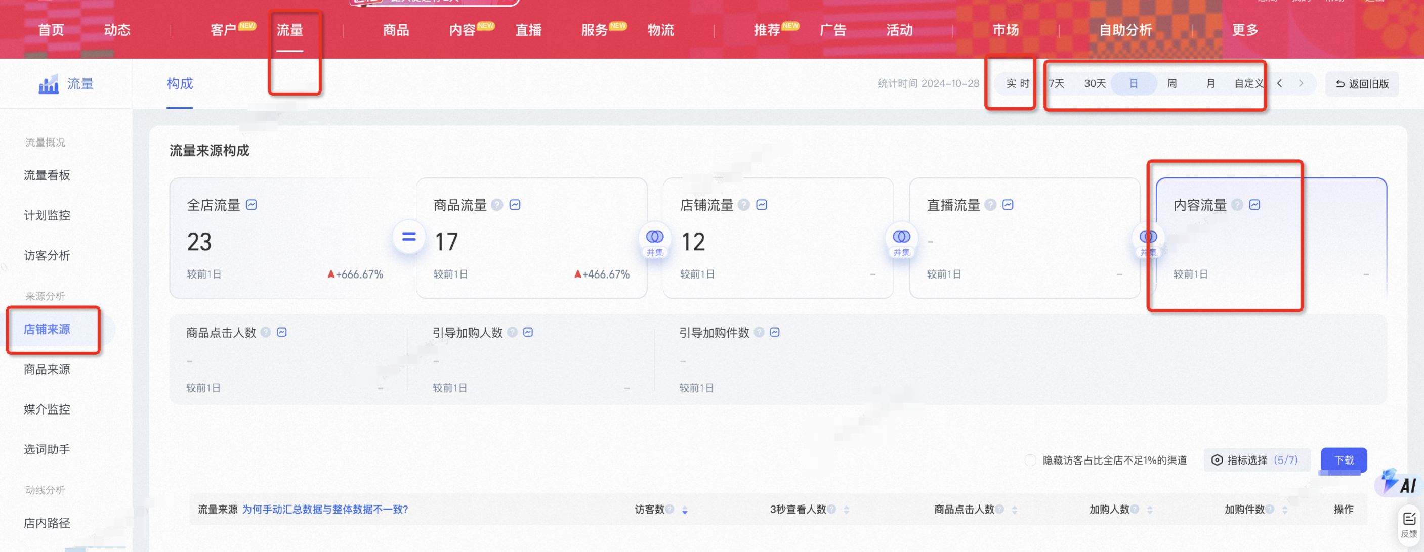Open the 反馈 feedback icon

(1409, 524)
